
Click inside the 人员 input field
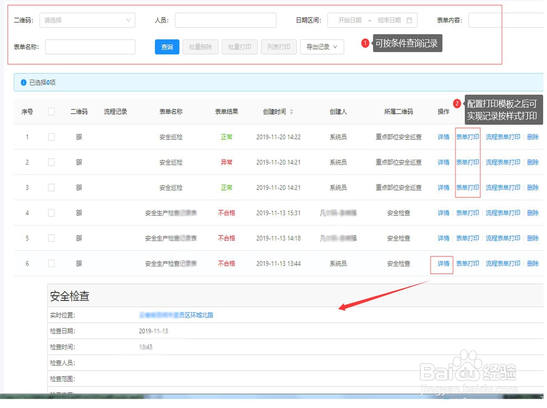(225, 20)
